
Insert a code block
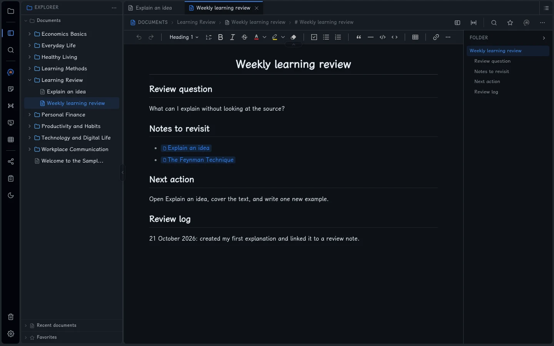pyautogui.click(x=382, y=37)
